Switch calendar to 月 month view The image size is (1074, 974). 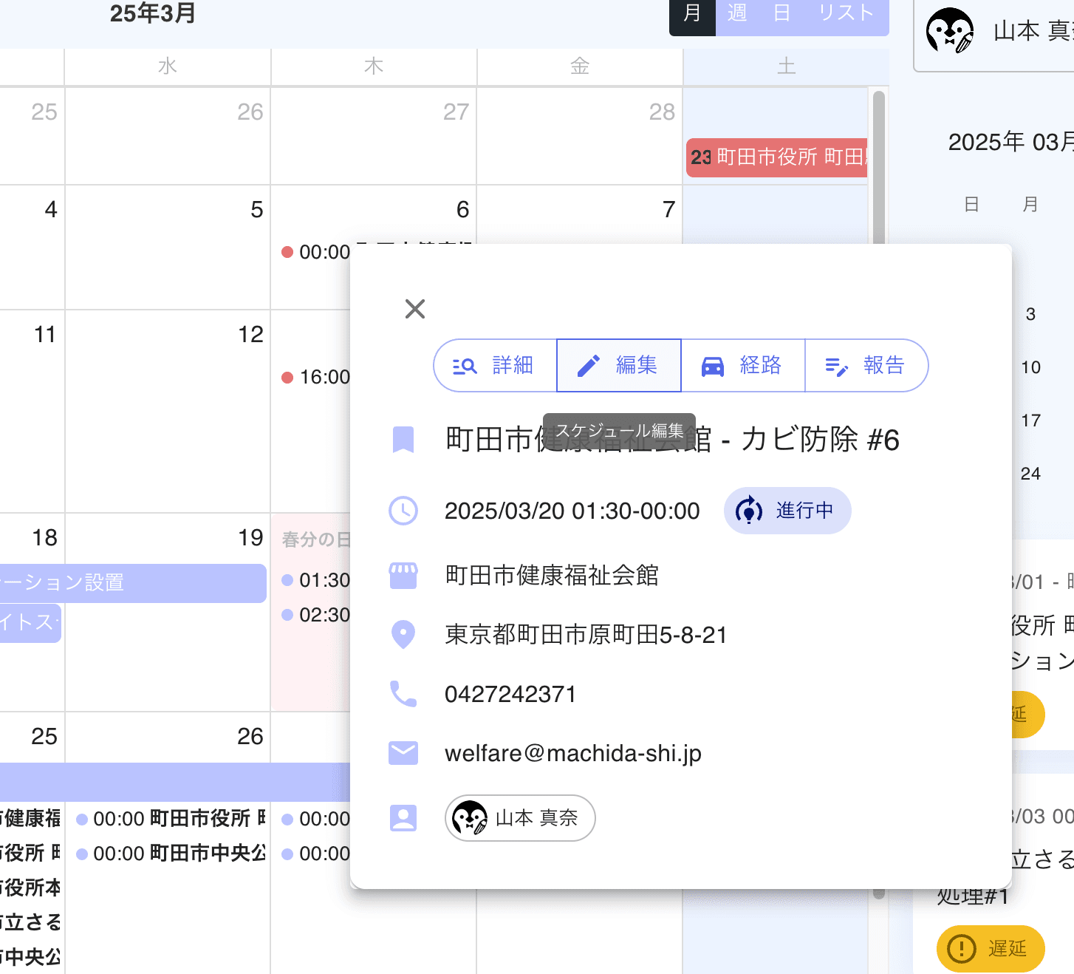point(692,13)
